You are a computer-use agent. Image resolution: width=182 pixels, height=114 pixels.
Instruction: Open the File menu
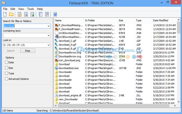click(5, 9)
